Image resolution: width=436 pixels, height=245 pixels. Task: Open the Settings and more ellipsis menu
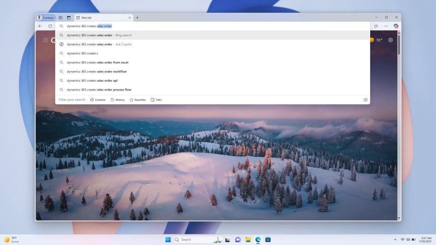coord(385,26)
